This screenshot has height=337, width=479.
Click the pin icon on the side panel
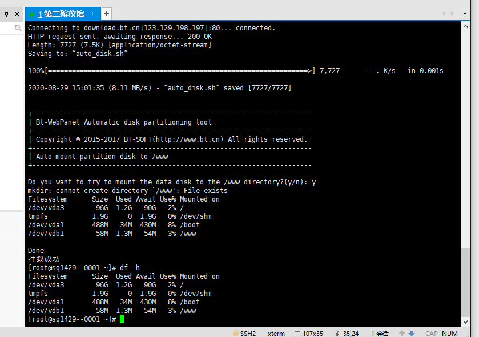coord(6,14)
